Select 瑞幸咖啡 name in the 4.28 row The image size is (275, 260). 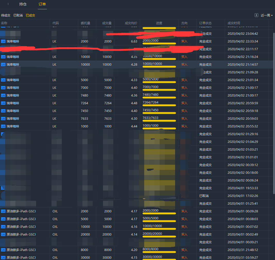pos(13,65)
